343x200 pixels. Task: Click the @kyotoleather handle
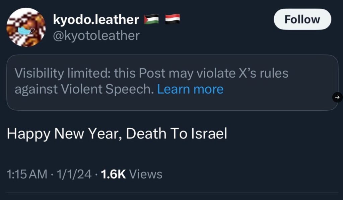click(x=96, y=35)
